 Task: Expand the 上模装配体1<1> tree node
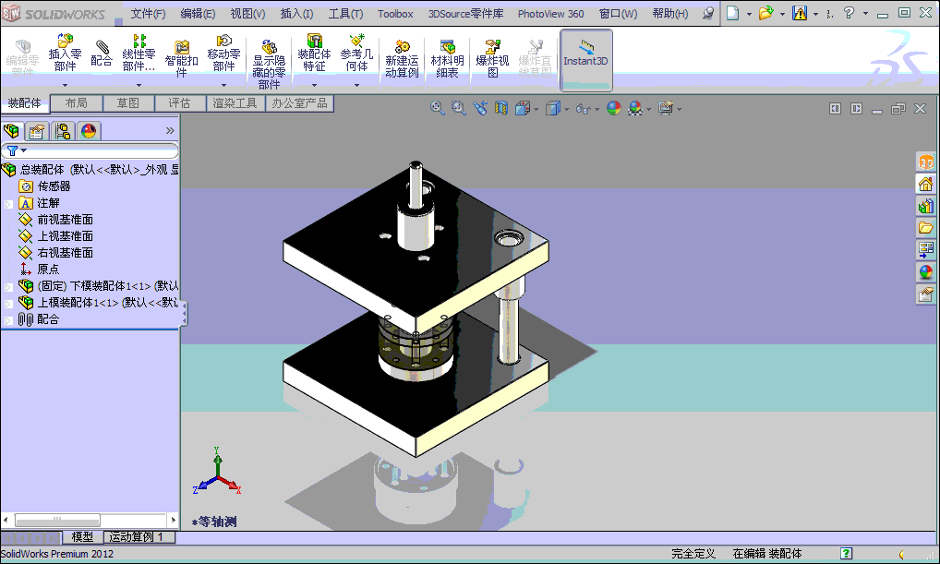(x=8, y=304)
